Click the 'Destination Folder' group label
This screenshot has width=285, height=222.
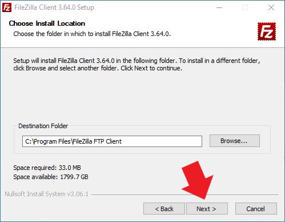(43, 126)
